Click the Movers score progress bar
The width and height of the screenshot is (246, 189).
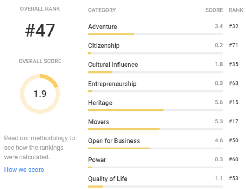(155, 129)
